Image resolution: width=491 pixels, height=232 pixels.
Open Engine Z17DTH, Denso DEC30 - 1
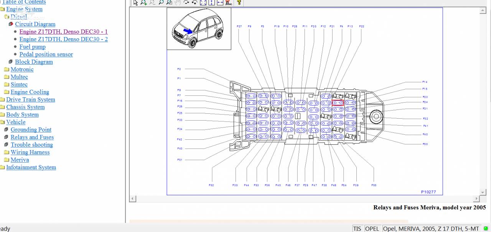pos(64,32)
